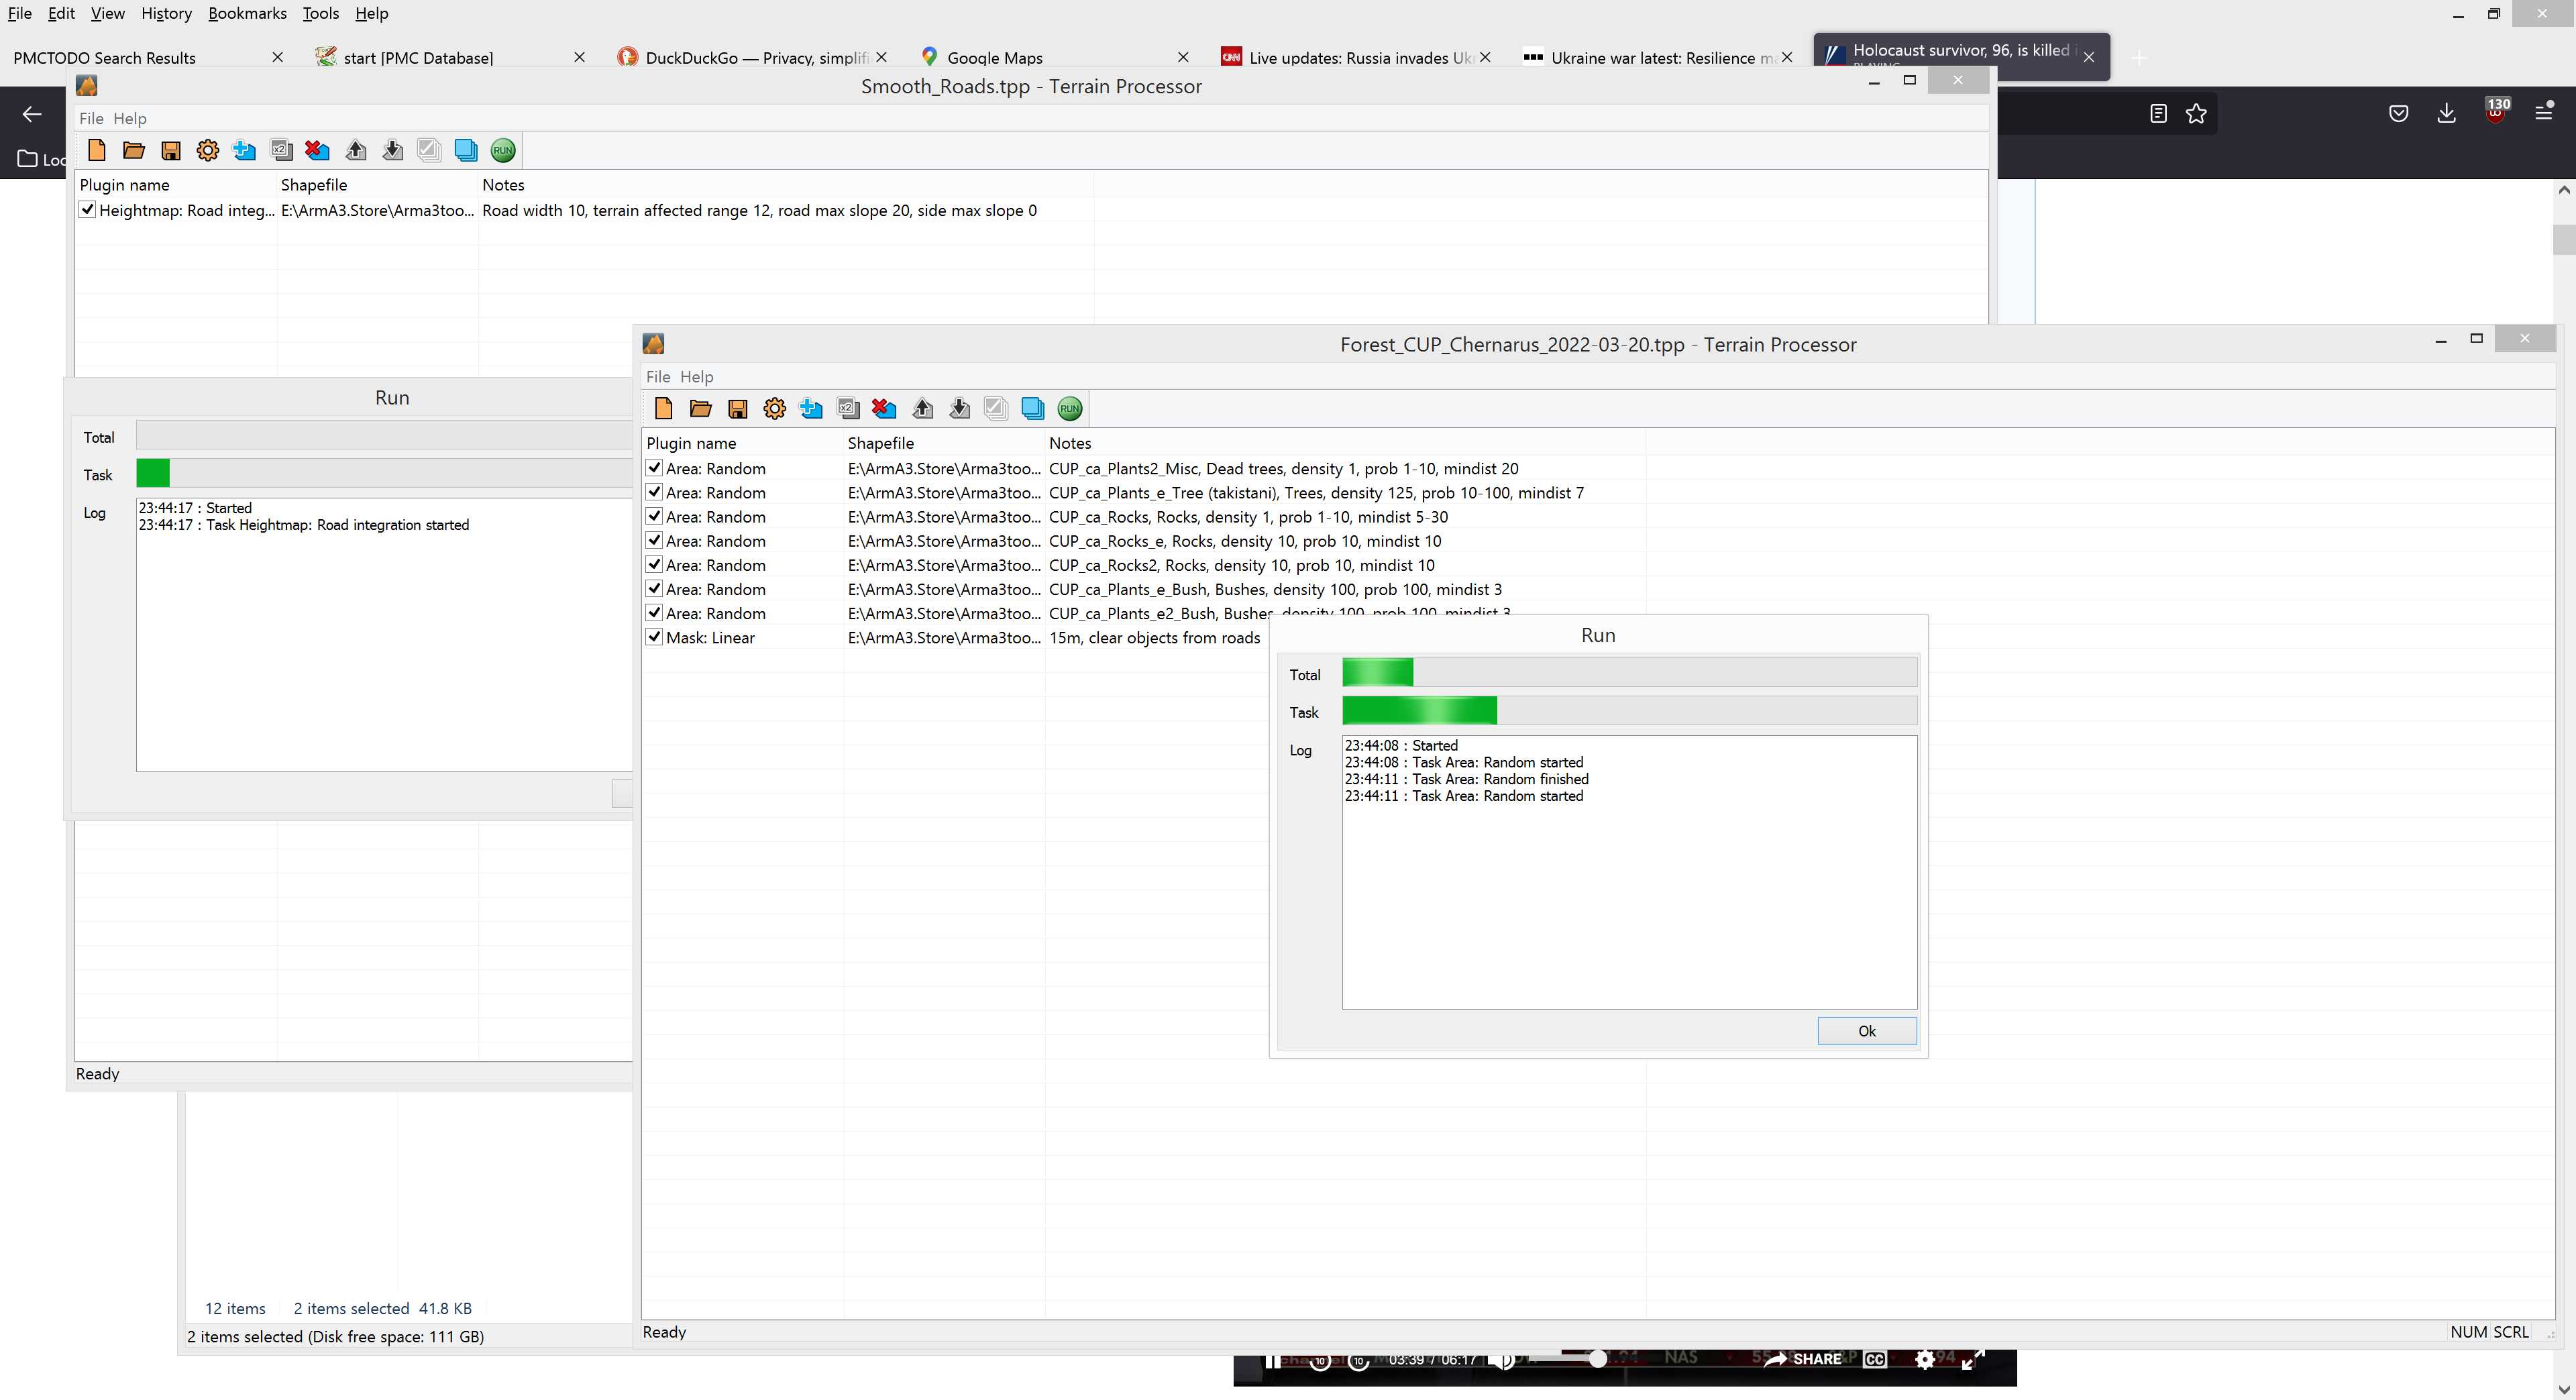Open the Firefox downloads panel arrow

2446,113
